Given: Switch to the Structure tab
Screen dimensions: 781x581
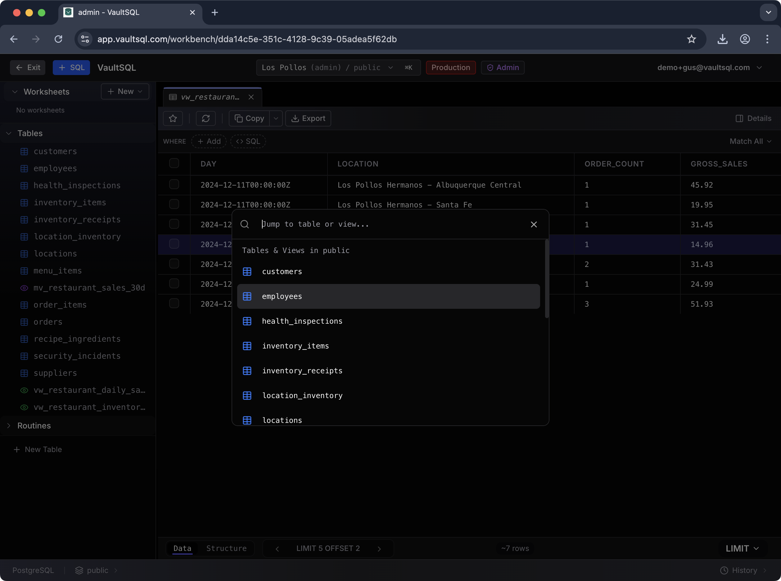Looking at the screenshot, I should 226,549.
